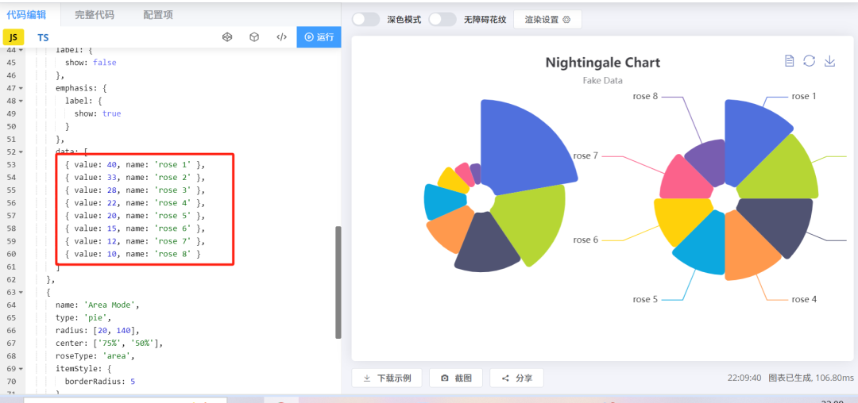Click code line value 12 rose 7
This screenshot has width=858, height=403.
coord(135,241)
